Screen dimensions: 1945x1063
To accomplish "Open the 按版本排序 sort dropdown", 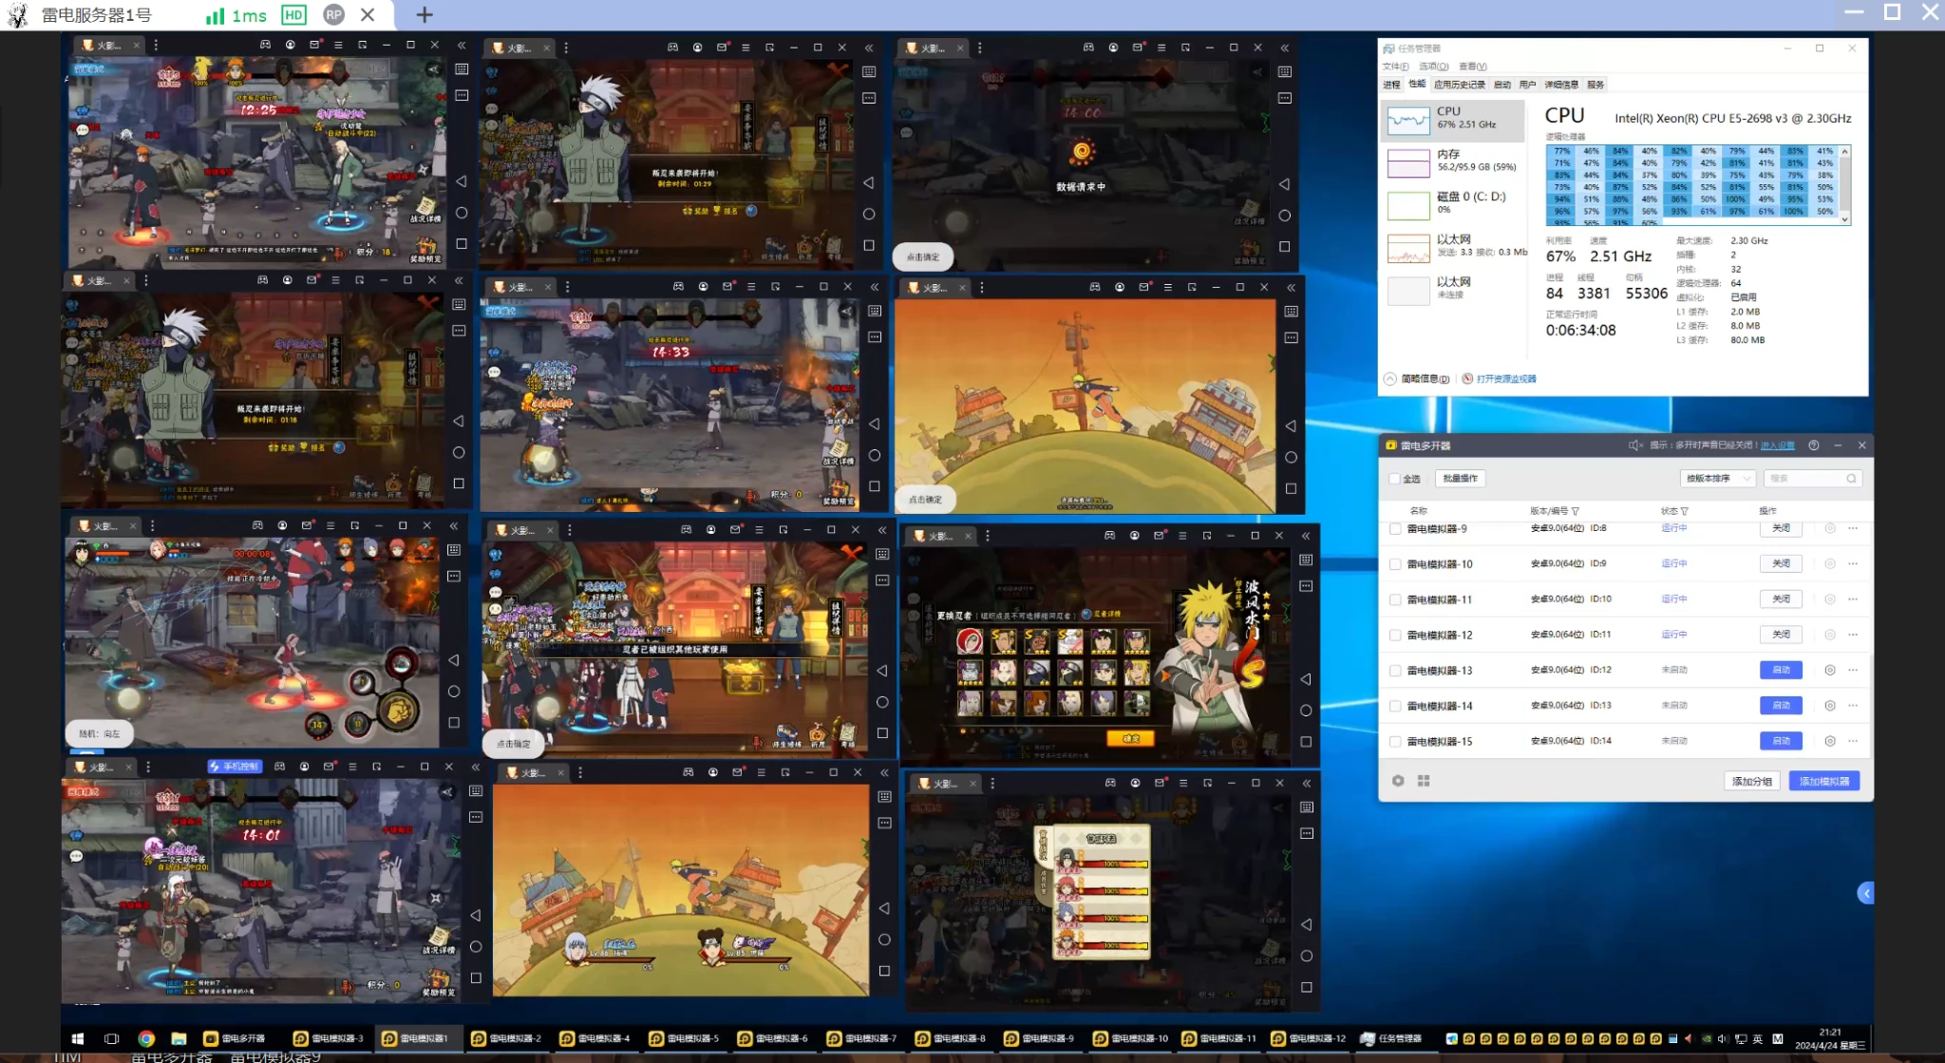I will click(x=1718, y=479).
